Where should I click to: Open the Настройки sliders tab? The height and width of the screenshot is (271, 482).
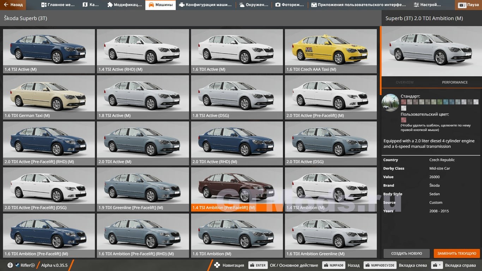click(427, 5)
